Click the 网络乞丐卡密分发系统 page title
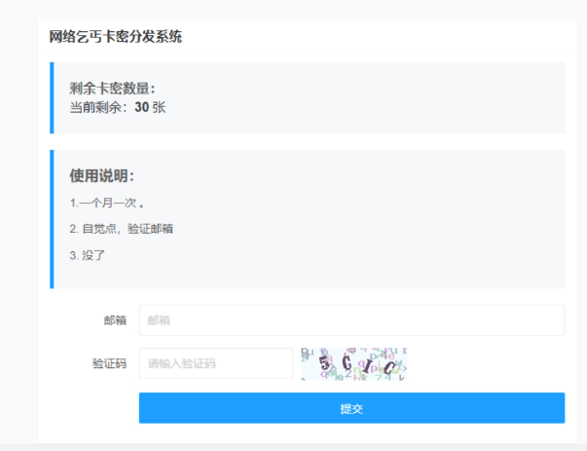 115,37
